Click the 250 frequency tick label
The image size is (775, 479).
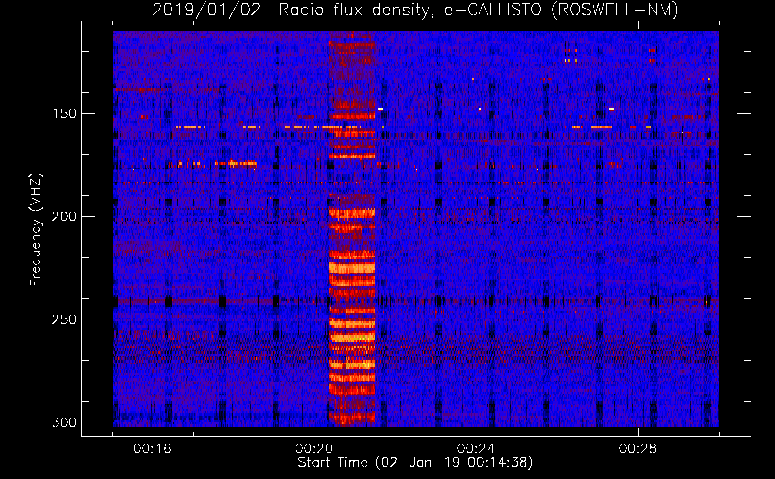pos(64,319)
